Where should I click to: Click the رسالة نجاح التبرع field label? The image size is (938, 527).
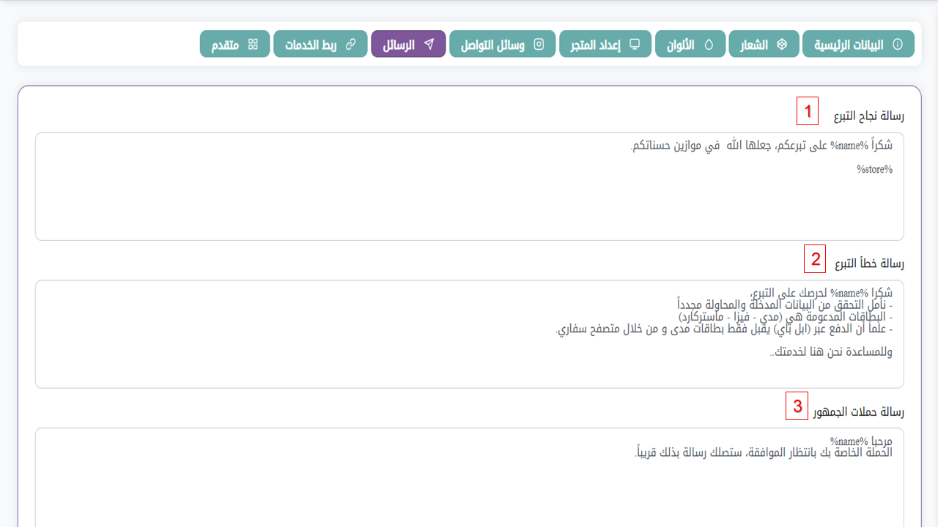click(868, 116)
